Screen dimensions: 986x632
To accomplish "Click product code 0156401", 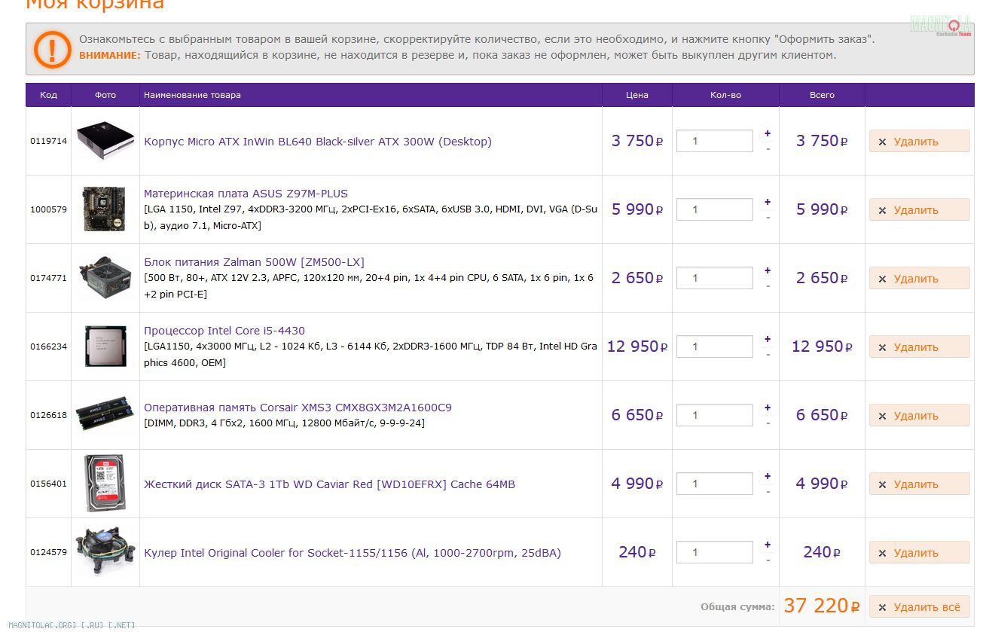I will coord(48,484).
